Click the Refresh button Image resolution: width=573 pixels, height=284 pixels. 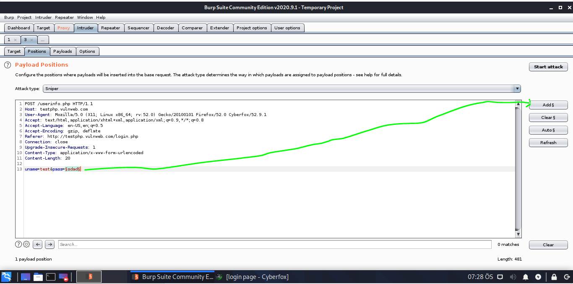pyautogui.click(x=548, y=143)
